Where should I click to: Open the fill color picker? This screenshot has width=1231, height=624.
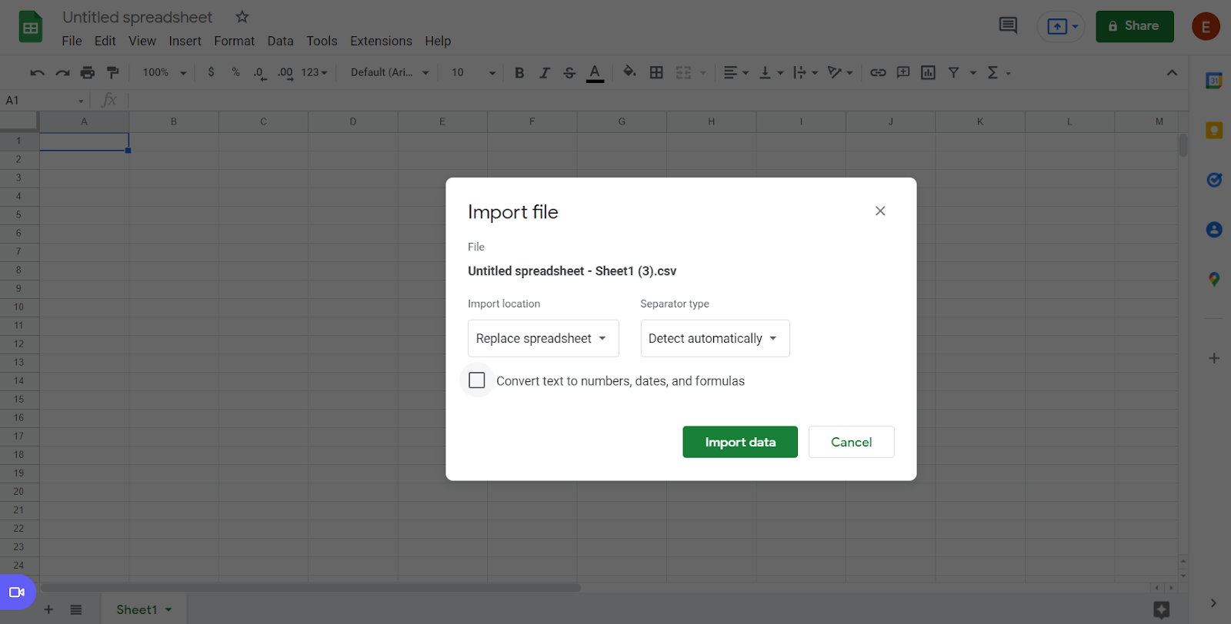click(x=629, y=72)
